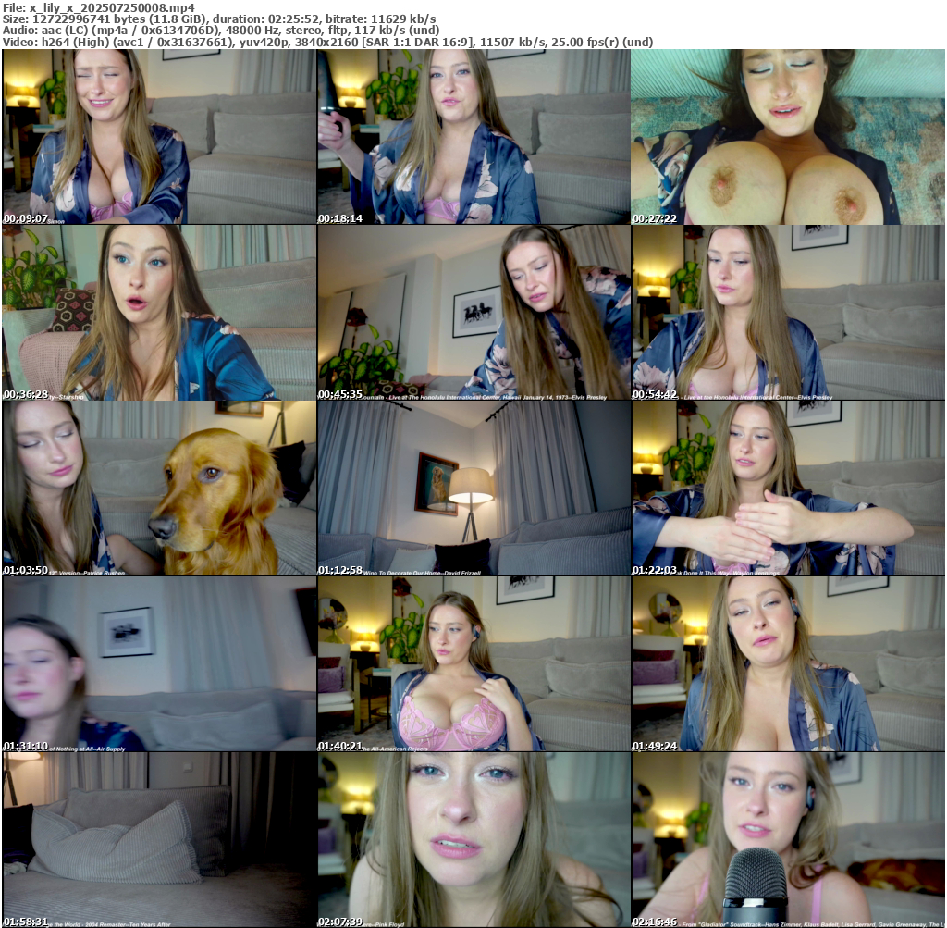947x928 pixels.
Task: Select the thumbnail stamped 00:09:07
Action: tap(159, 137)
